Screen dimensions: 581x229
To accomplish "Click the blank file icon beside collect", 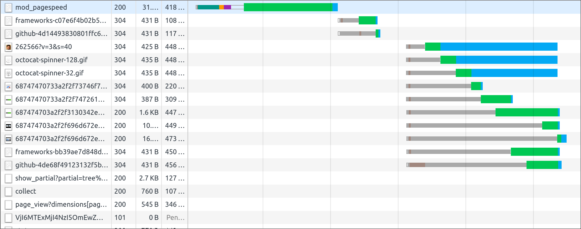I will 8,191.
